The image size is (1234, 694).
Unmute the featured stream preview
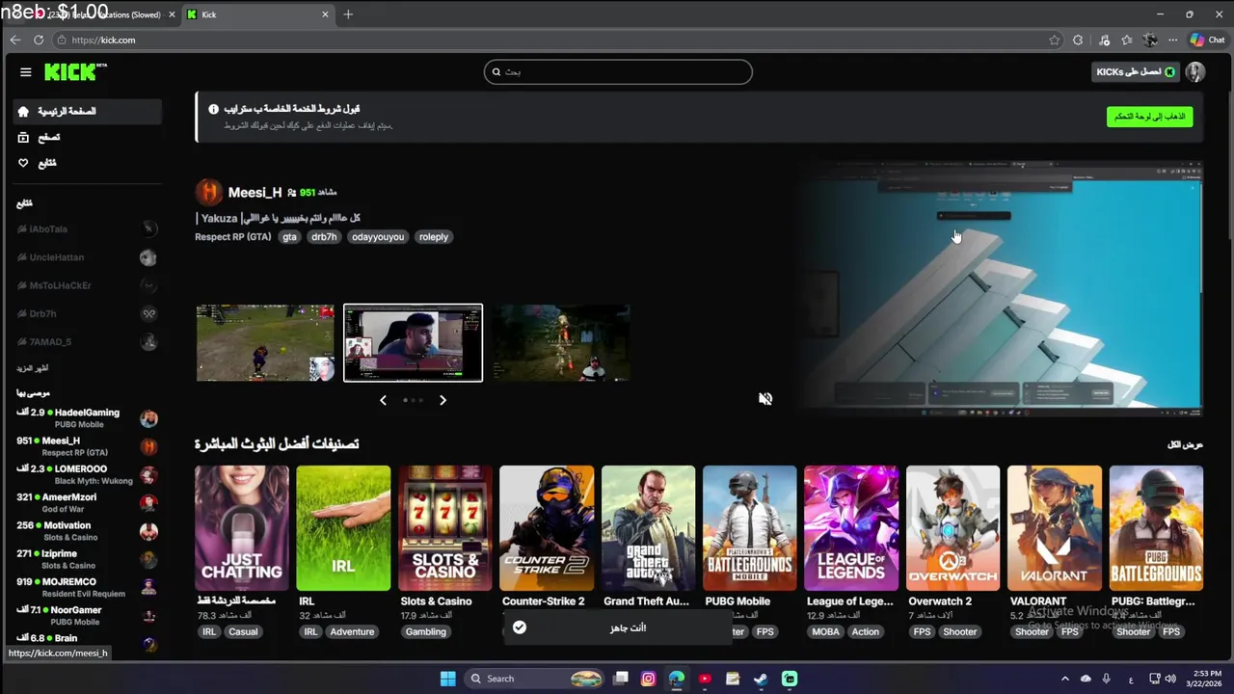coord(765,399)
